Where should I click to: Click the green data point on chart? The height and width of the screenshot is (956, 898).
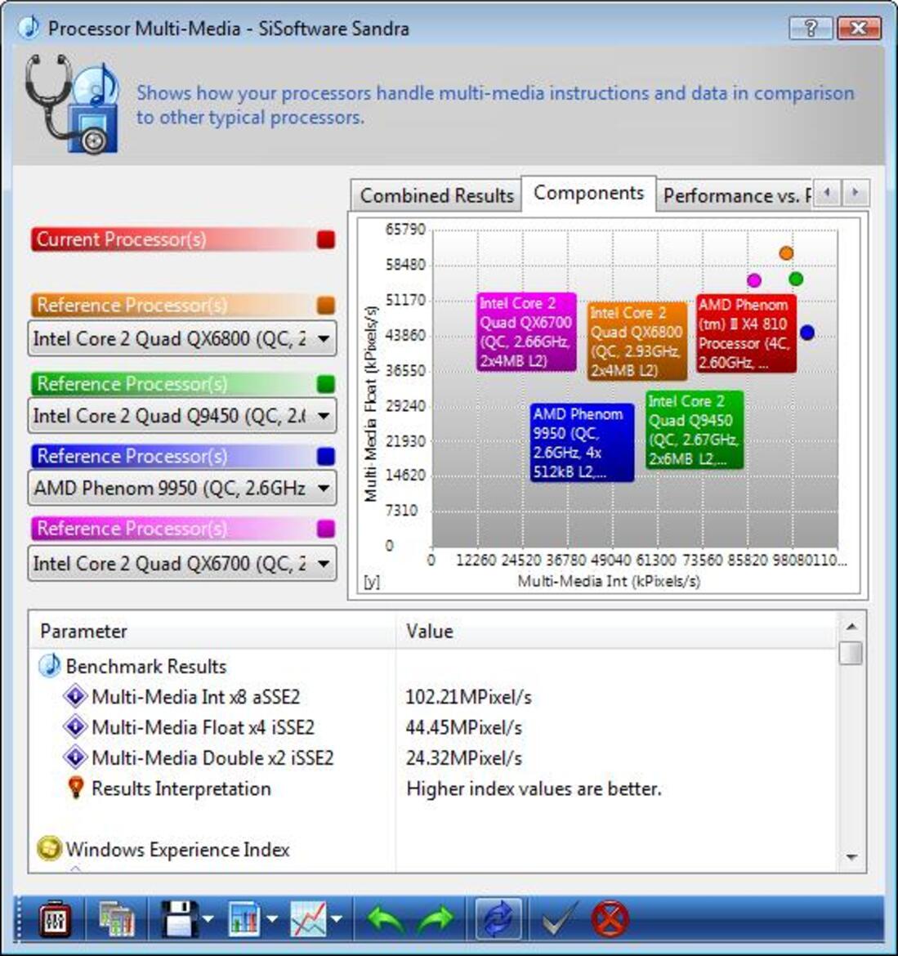coord(796,279)
